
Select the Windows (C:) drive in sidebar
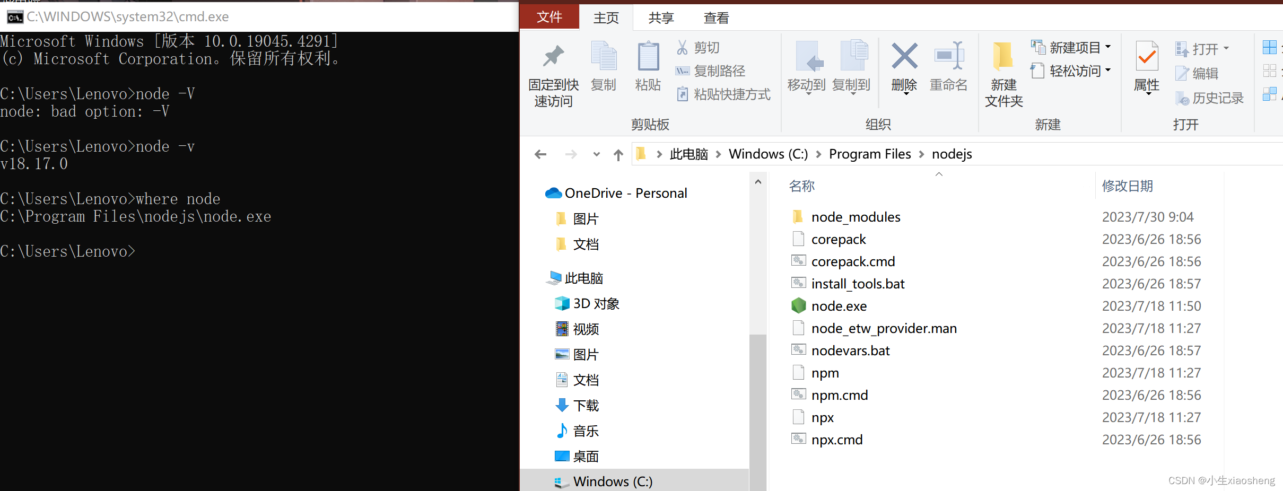[x=634, y=481]
